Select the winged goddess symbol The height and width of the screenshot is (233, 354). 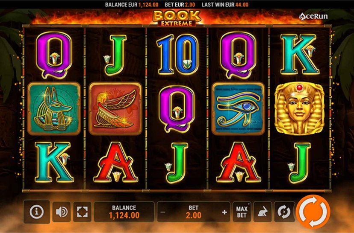click(115, 109)
